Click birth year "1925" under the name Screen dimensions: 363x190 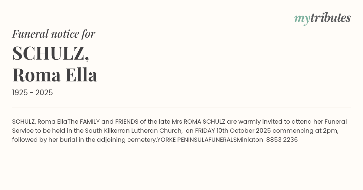pos(20,93)
